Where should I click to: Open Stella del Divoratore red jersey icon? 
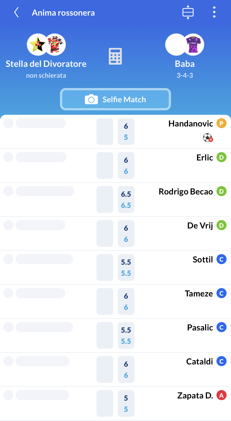(55, 45)
